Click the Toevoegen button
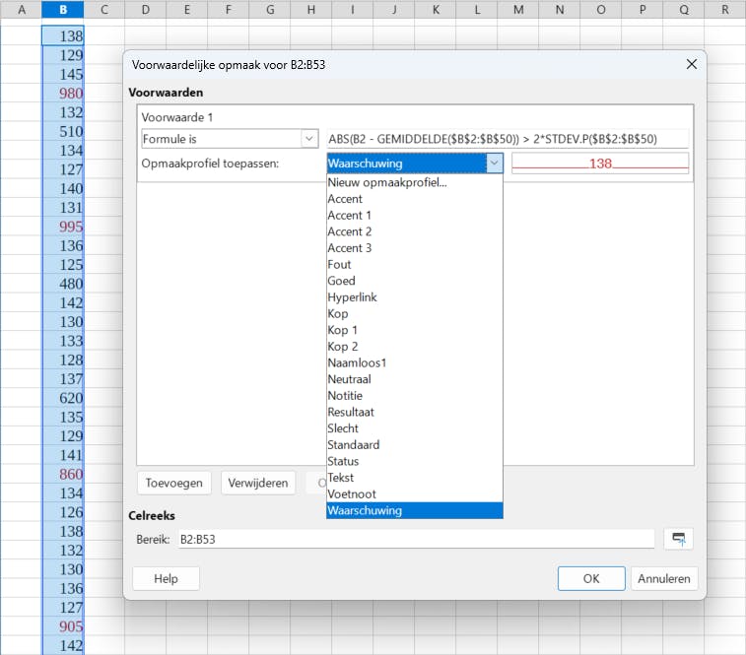The width and height of the screenshot is (746, 655). click(x=174, y=483)
